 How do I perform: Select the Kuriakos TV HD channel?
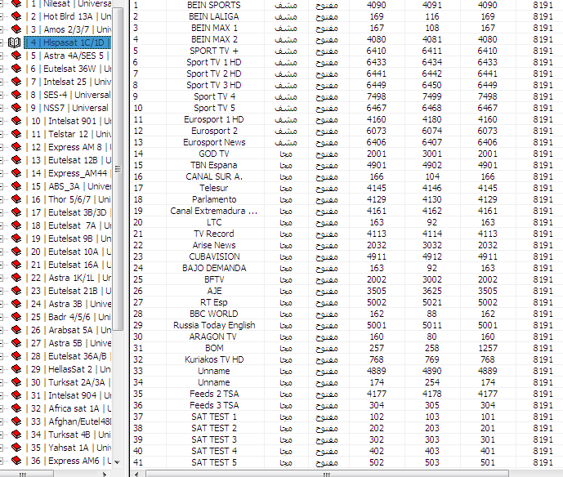point(214,359)
